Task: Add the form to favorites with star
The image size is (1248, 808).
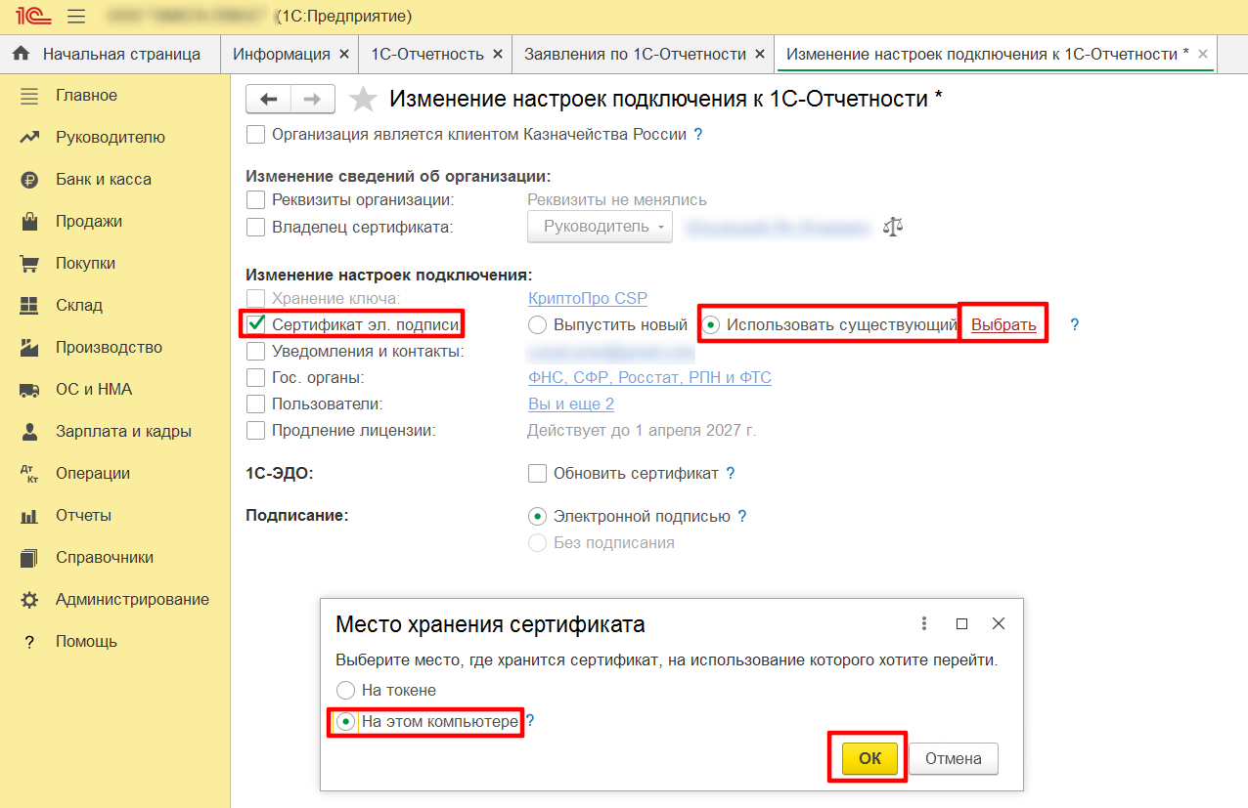Action: [363, 99]
